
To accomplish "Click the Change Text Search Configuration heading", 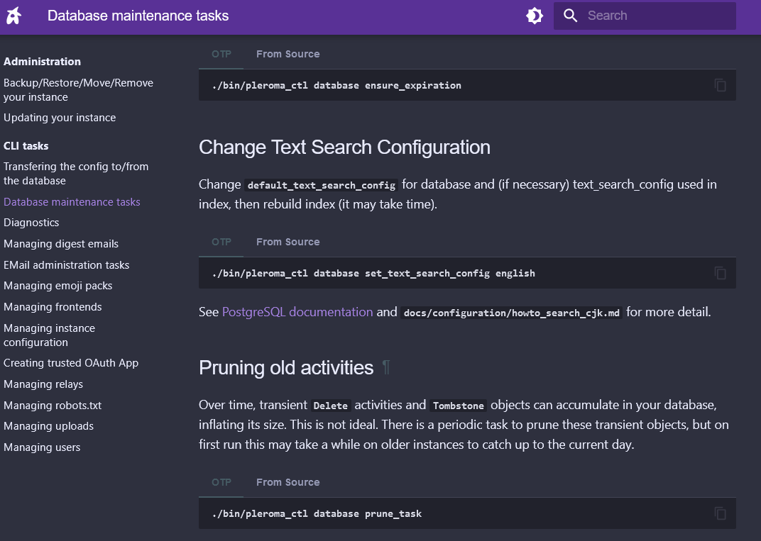I will click(344, 147).
